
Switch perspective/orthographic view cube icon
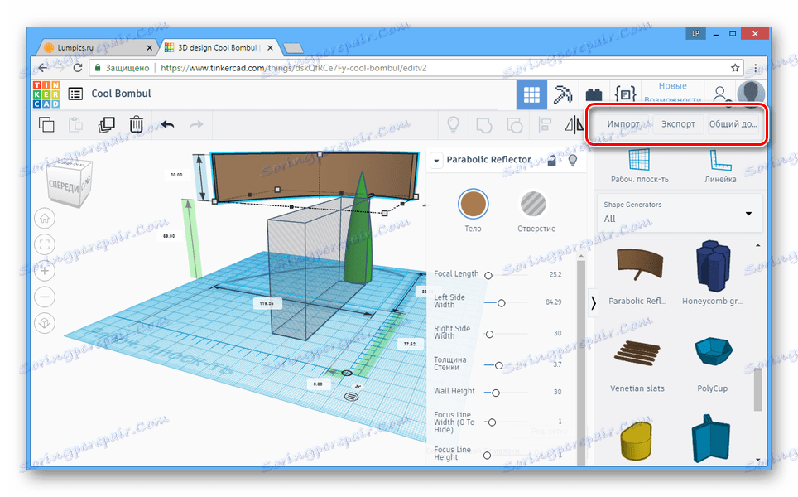click(x=45, y=323)
